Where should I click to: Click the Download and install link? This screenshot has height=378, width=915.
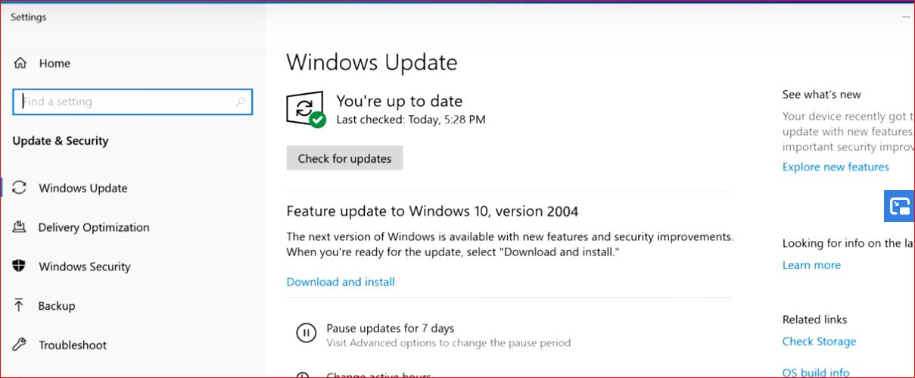tap(341, 282)
